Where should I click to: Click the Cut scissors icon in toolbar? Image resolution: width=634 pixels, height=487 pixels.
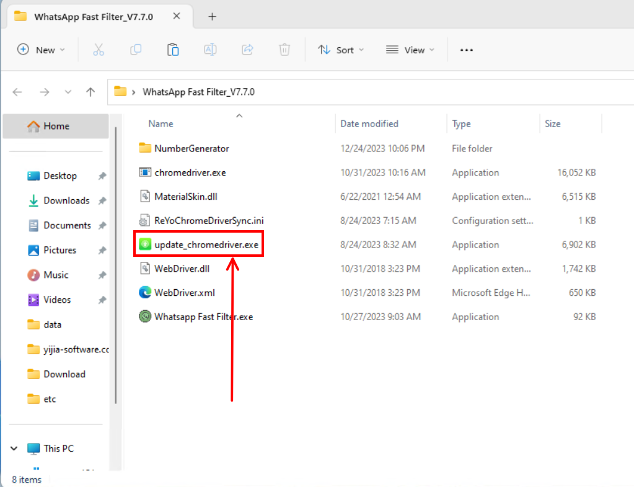(x=99, y=50)
